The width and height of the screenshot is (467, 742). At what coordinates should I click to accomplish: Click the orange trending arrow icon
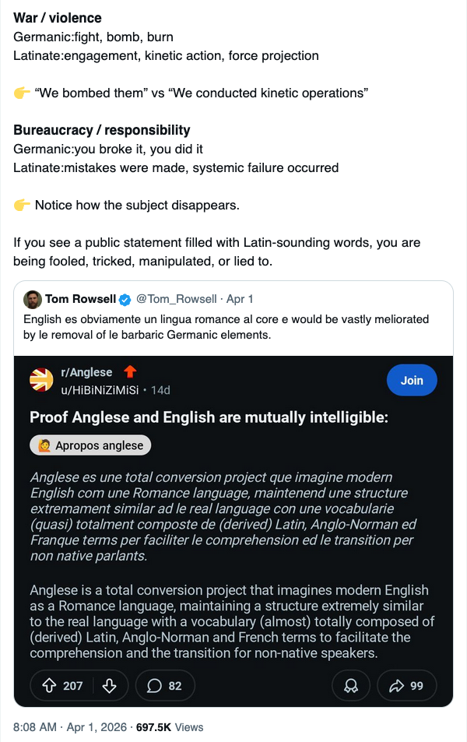click(130, 371)
